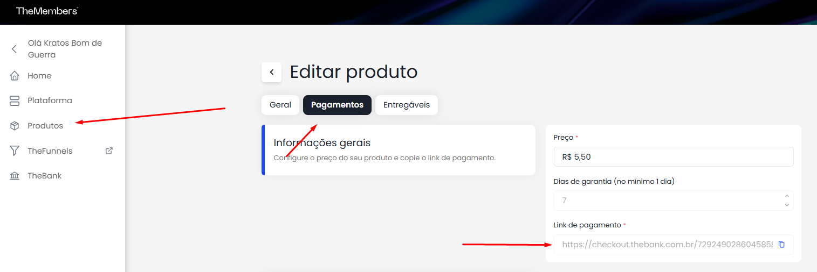
Task: Decrease guarantee days with down stepper
Action: tap(787, 205)
